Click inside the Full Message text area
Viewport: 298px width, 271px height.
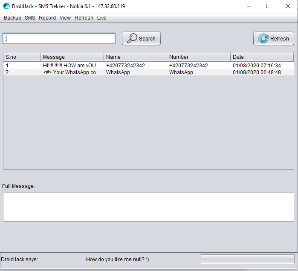coord(148,207)
